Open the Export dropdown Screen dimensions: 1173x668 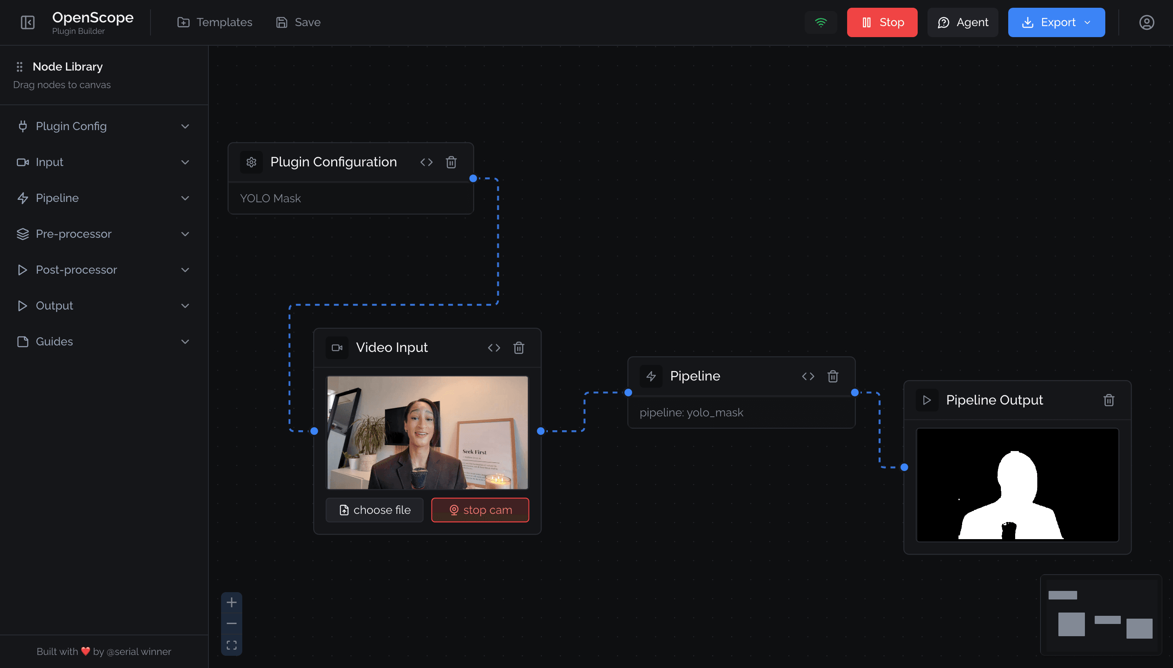[x=1056, y=22]
